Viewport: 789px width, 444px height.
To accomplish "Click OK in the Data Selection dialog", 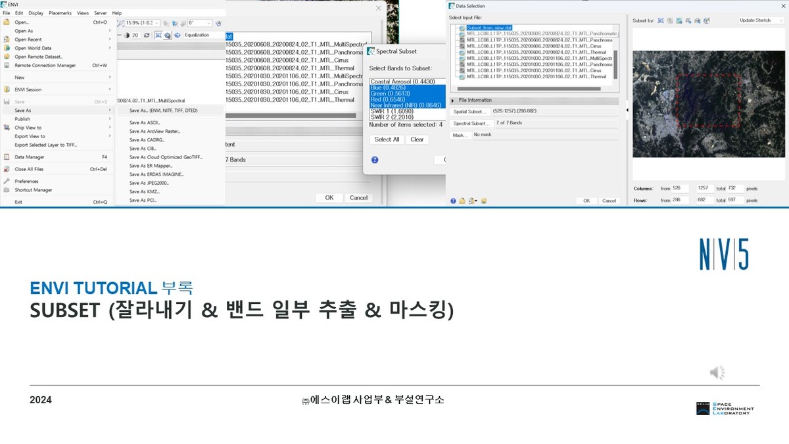I will [587, 200].
